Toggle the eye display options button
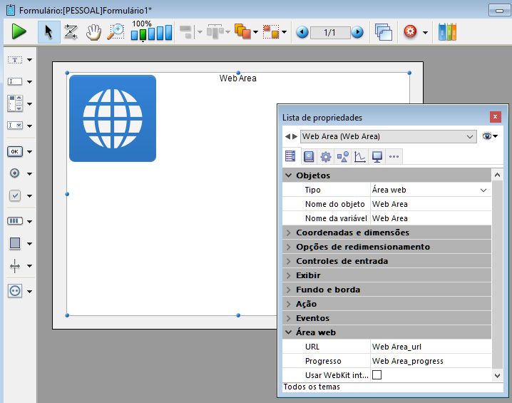The height and width of the screenshot is (403, 512). (x=489, y=136)
